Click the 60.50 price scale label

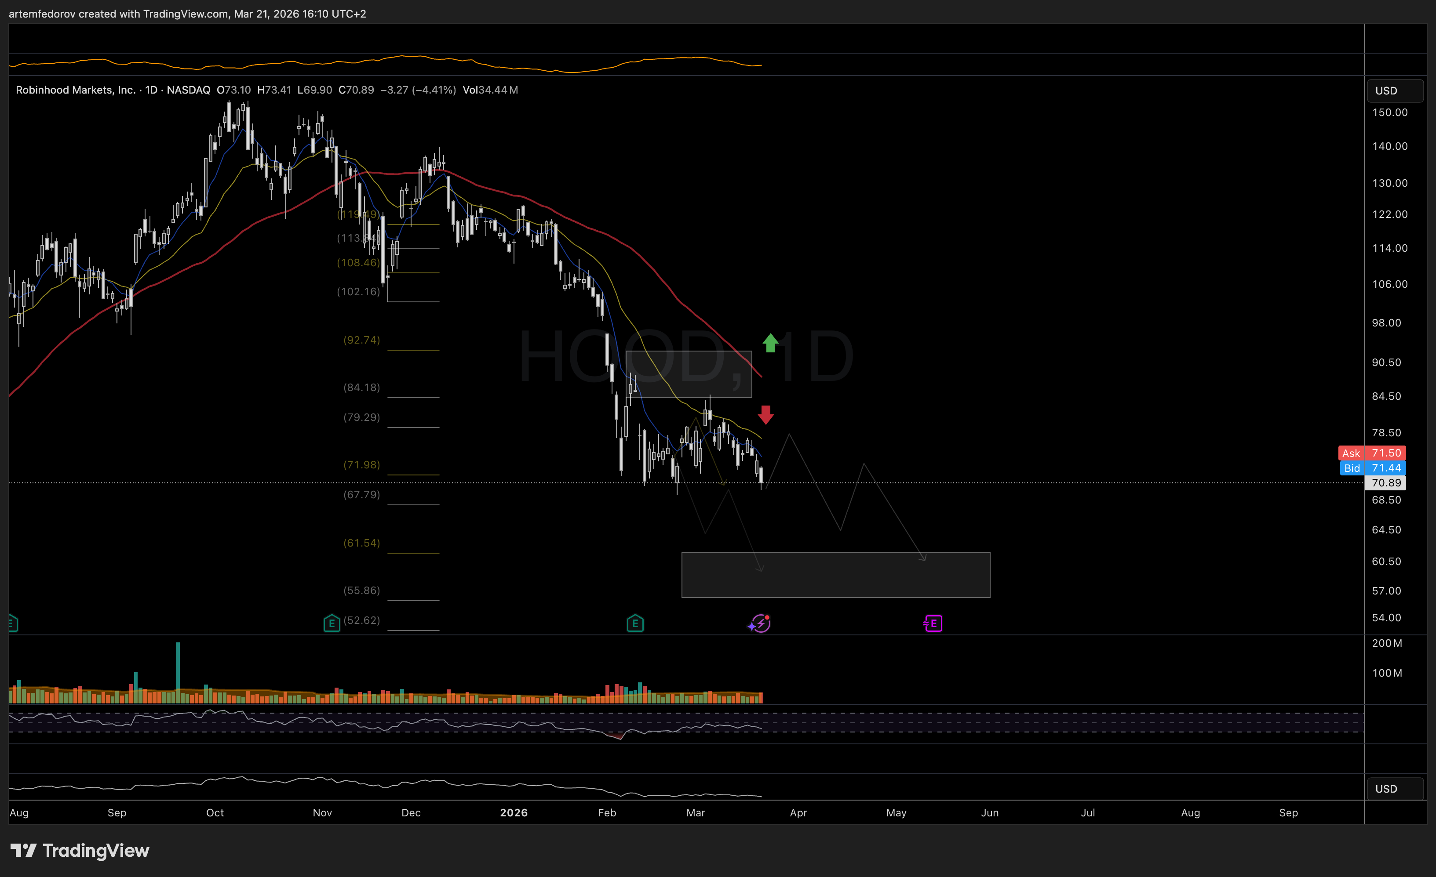tap(1386, 562)
